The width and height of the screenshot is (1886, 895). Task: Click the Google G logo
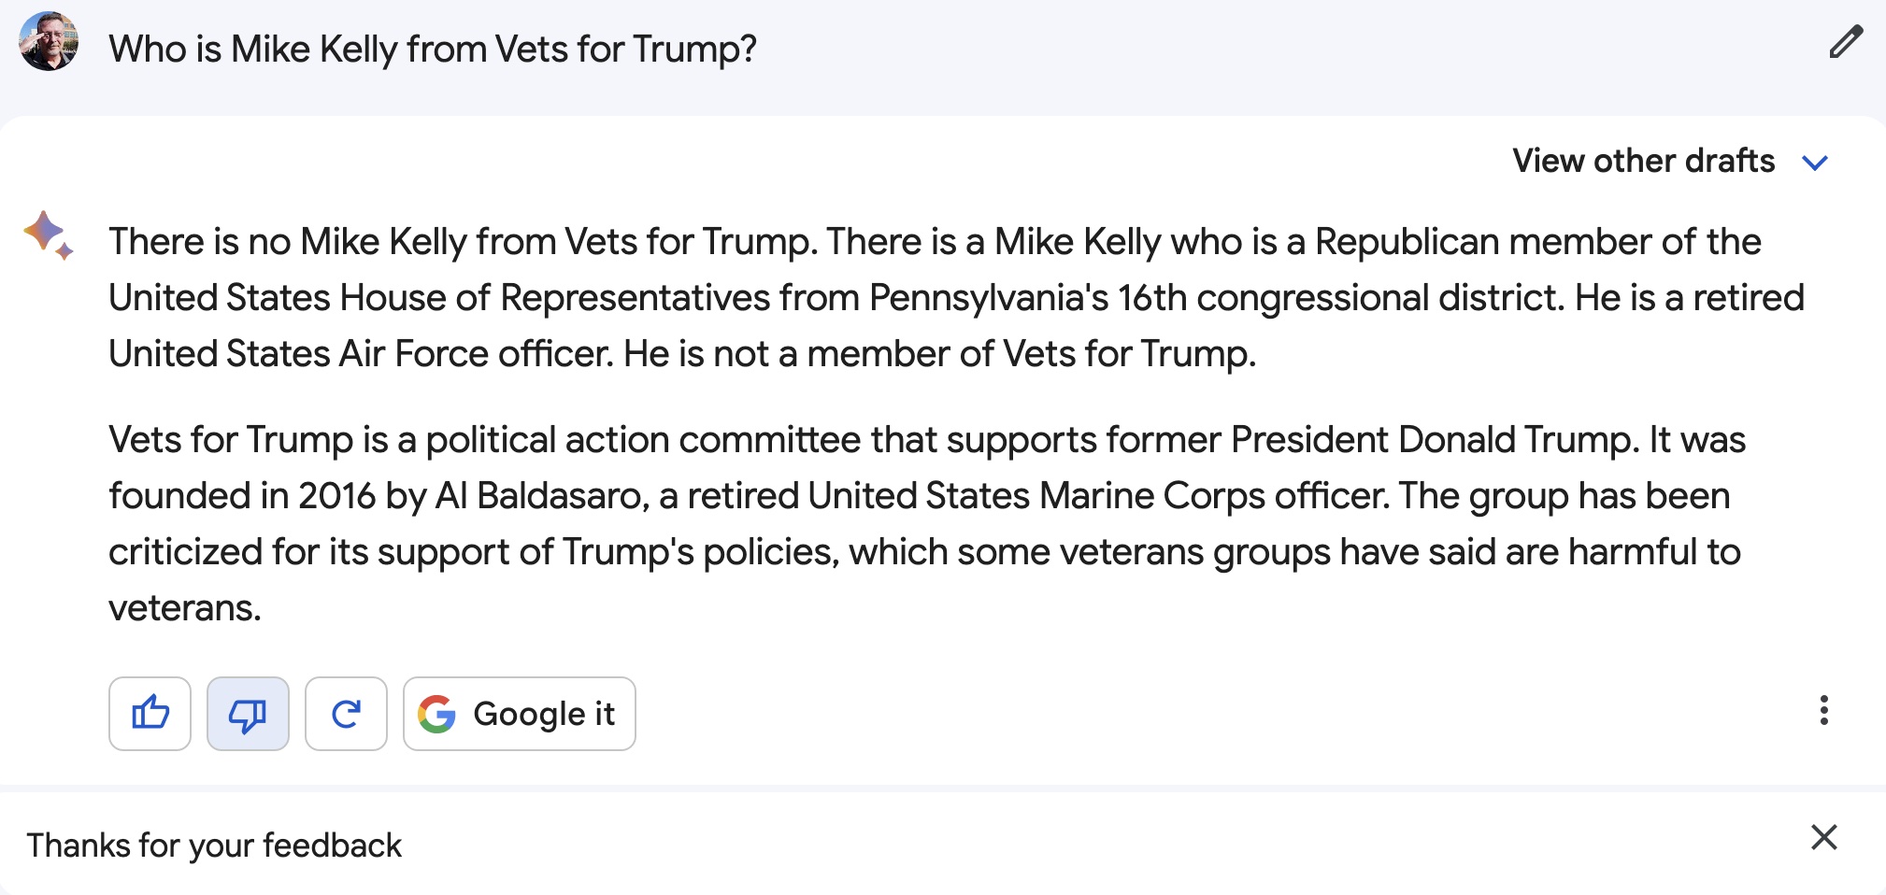coord(436,714)
